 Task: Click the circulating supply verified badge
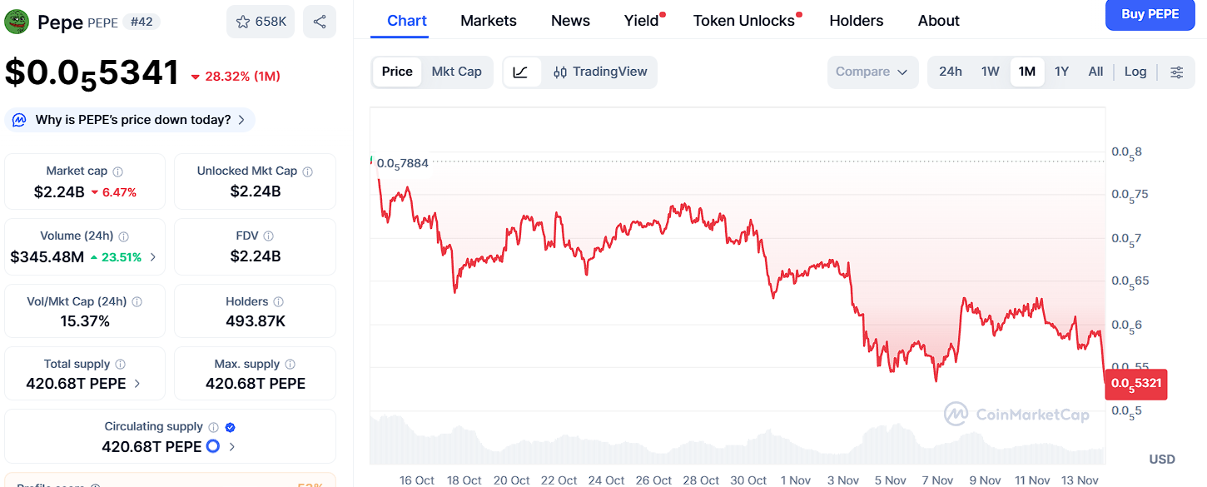[x=231, y=427]
